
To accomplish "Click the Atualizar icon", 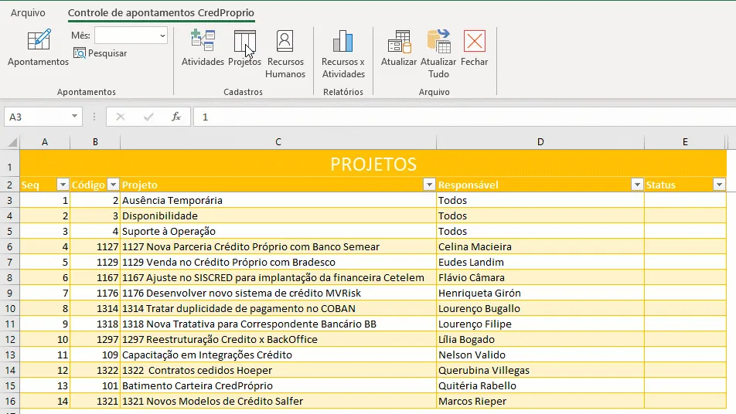I will pyautogui.click(x=399, y=41).
